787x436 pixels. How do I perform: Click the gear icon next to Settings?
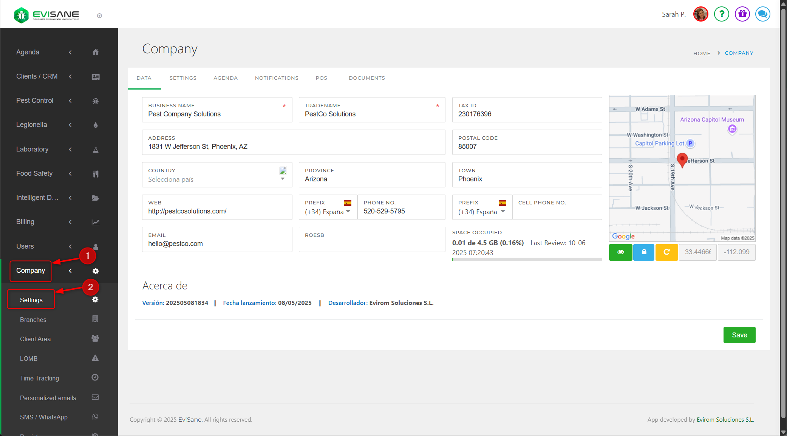(95, 300)
